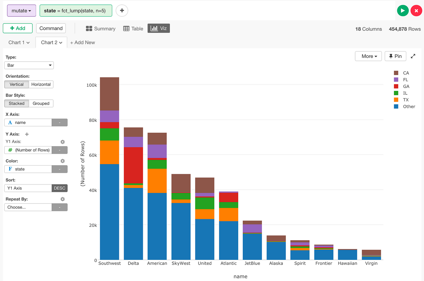Remove Number of Rows from Y1 Axis
This screenshot has height=281, width=424.
[60, 150]
